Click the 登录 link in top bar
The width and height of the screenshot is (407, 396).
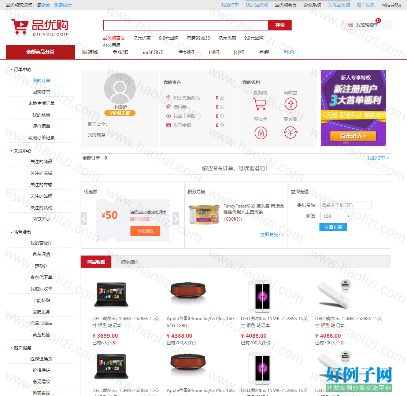(x=45, y=5)
